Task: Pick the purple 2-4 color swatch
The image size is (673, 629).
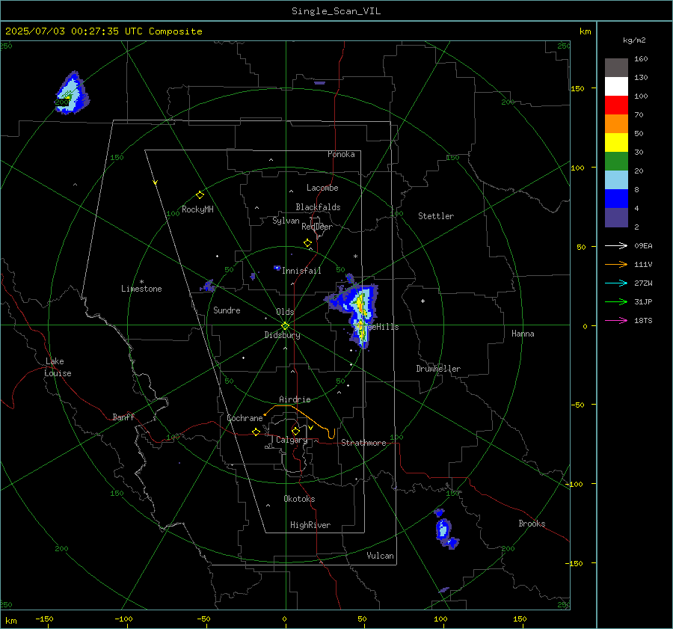Action: pos(616,217)
